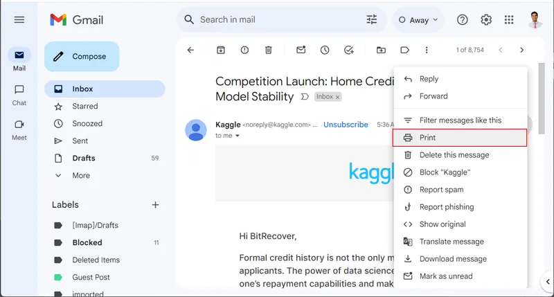The image size is (554, 297).
Task: Open the Inbox folder
Action: click(x=105, y=89)
